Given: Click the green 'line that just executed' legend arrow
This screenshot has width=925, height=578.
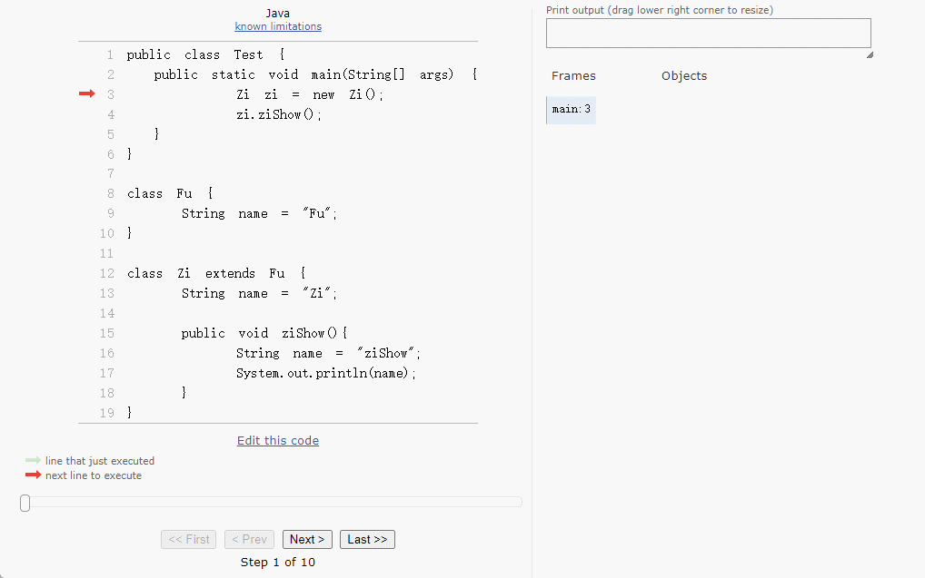Looking at the screenshot, I should point(33,461).
